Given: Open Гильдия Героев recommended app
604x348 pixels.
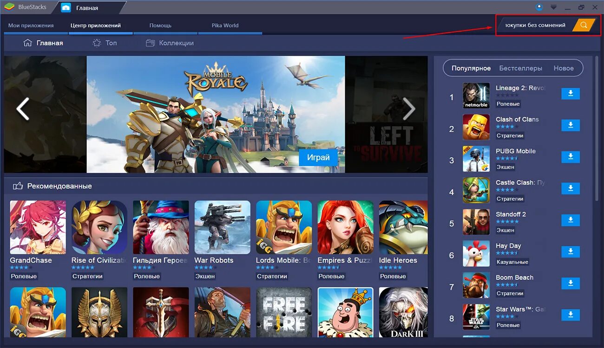Looking at the screenshot, I should point(161,227).
